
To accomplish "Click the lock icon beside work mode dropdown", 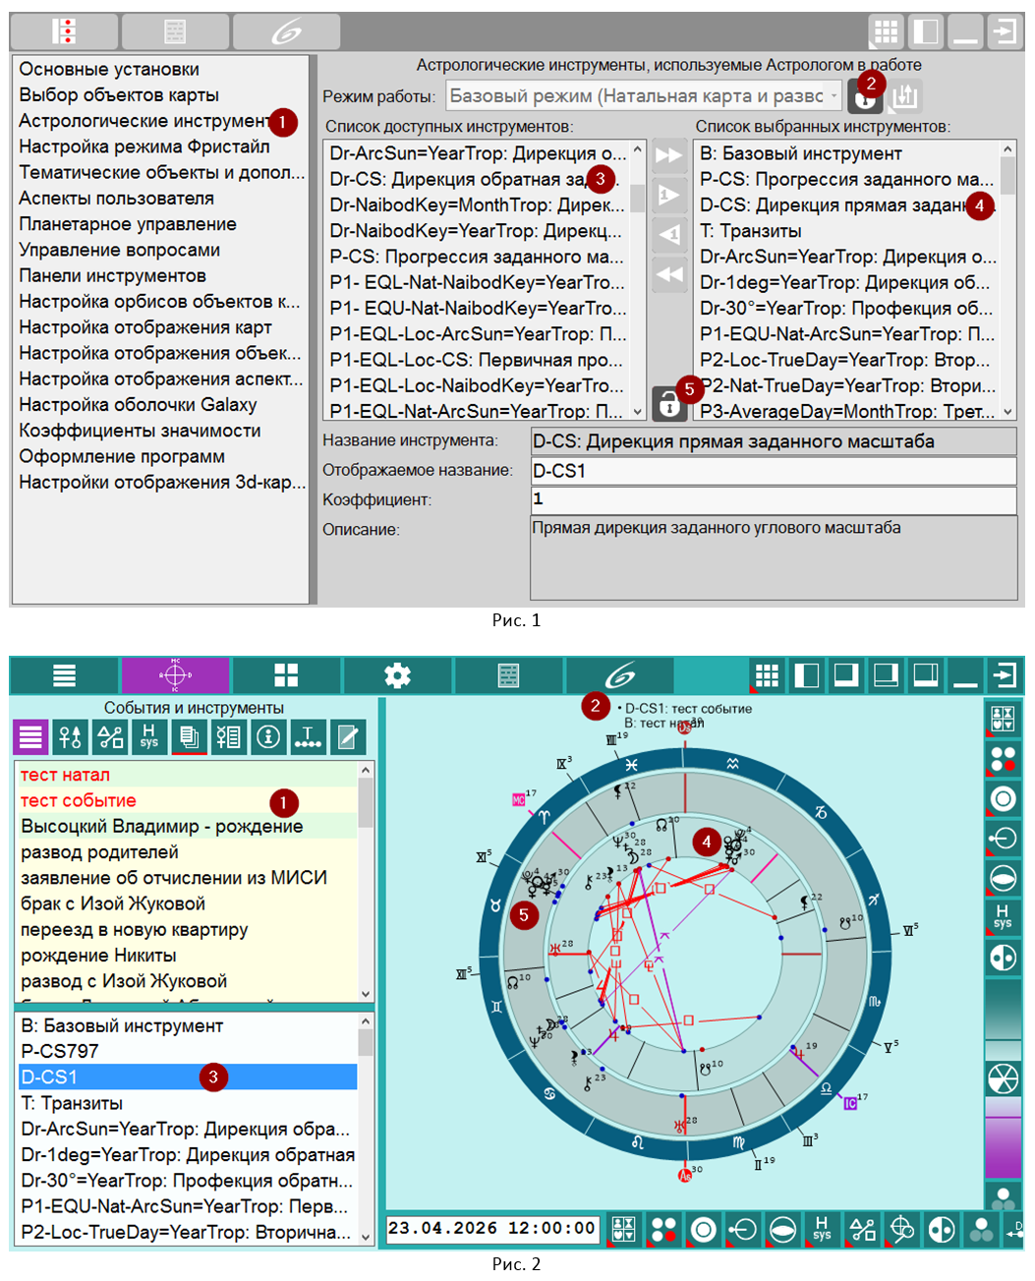I will tap(865, 97).
